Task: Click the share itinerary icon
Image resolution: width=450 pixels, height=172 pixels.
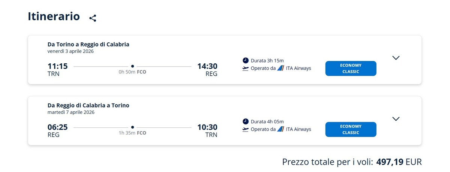Action: (x=93, y=18)
